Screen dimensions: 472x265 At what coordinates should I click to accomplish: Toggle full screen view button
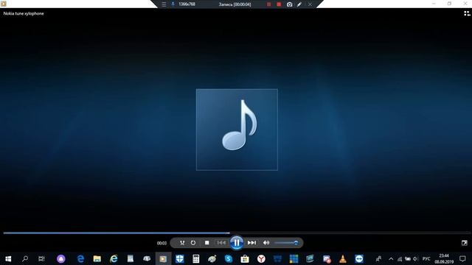[x=465, y=243]
